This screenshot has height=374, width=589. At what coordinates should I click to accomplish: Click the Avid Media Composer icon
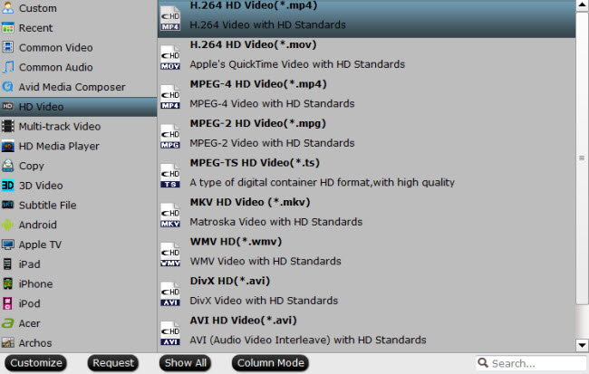[7, 87]
